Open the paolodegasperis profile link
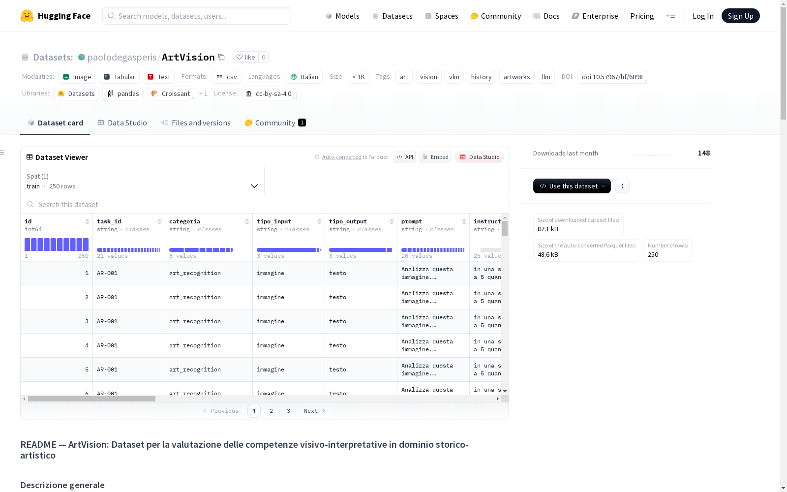The width and height of the screenshot is (787, 492). click(122, 57)
